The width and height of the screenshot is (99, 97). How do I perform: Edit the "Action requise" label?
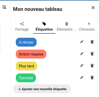(82, 54)
